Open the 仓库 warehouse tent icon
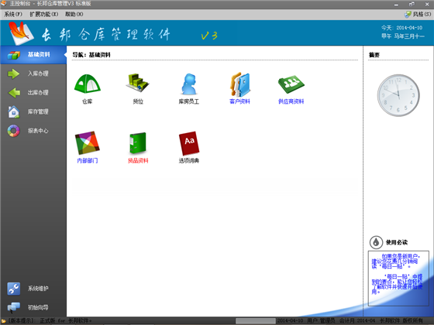Image resolution: width=434 pixels, height=325 pixels. click(87, 84)
